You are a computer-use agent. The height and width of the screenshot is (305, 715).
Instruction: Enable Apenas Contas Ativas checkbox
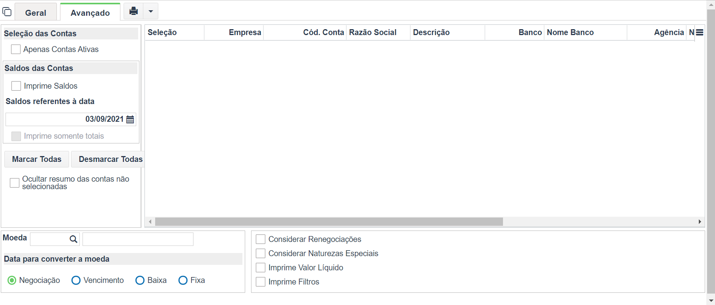pos(16,49)
